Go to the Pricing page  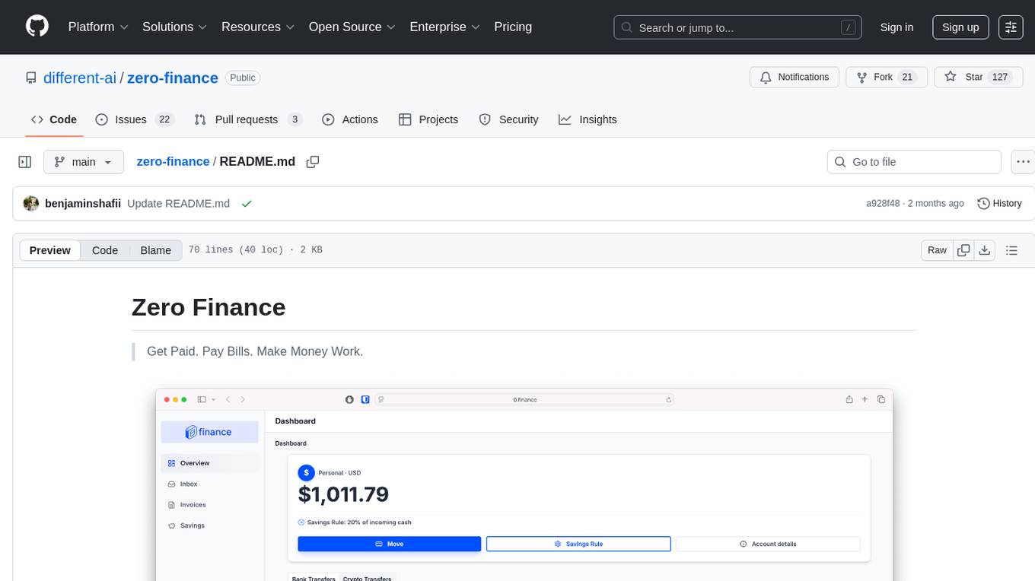click(x=513, y=27)
